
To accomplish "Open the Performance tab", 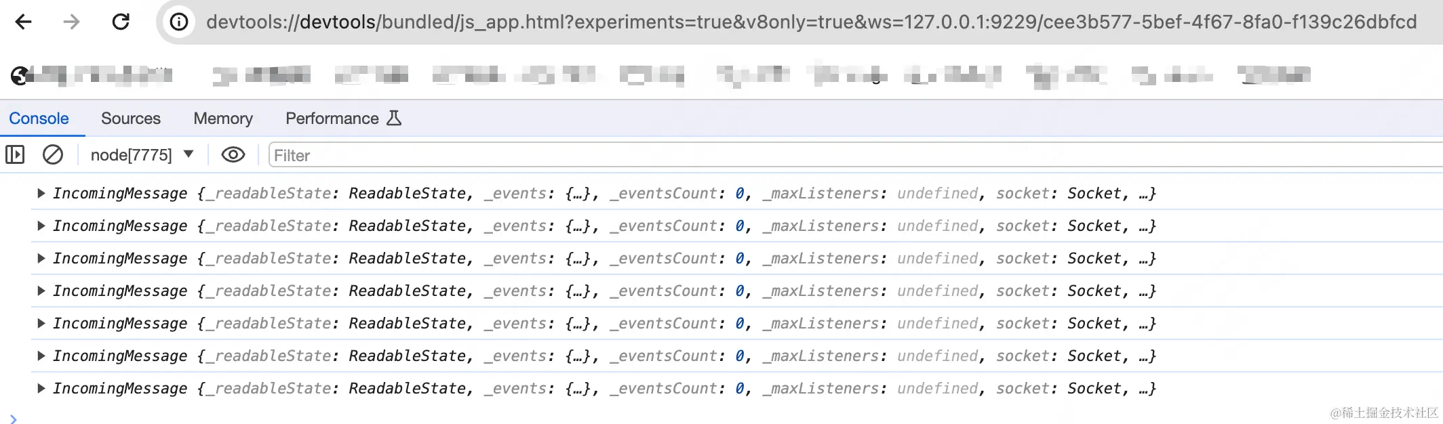I will (332, 119).
